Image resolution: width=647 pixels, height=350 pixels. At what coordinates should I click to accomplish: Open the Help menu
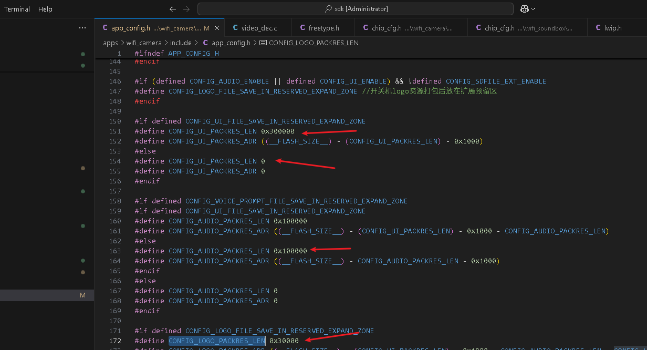[x=45, y=9]
